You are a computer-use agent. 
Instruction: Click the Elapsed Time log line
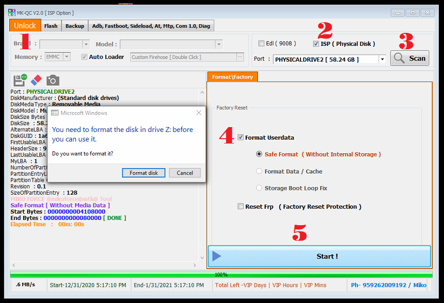(x=47, y=224)
